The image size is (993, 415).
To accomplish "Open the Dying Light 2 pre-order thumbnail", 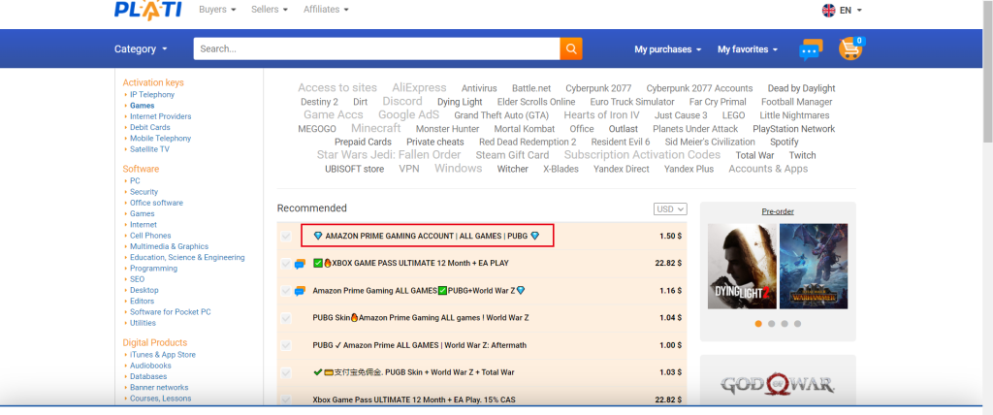I will click(742, 266).
